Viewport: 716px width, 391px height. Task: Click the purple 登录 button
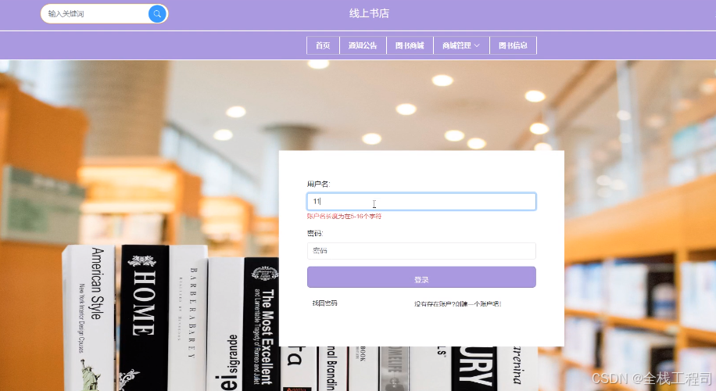(x=421, y=278)
